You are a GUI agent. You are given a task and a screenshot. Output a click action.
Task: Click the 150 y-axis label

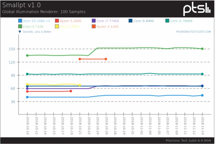point(12,49)
